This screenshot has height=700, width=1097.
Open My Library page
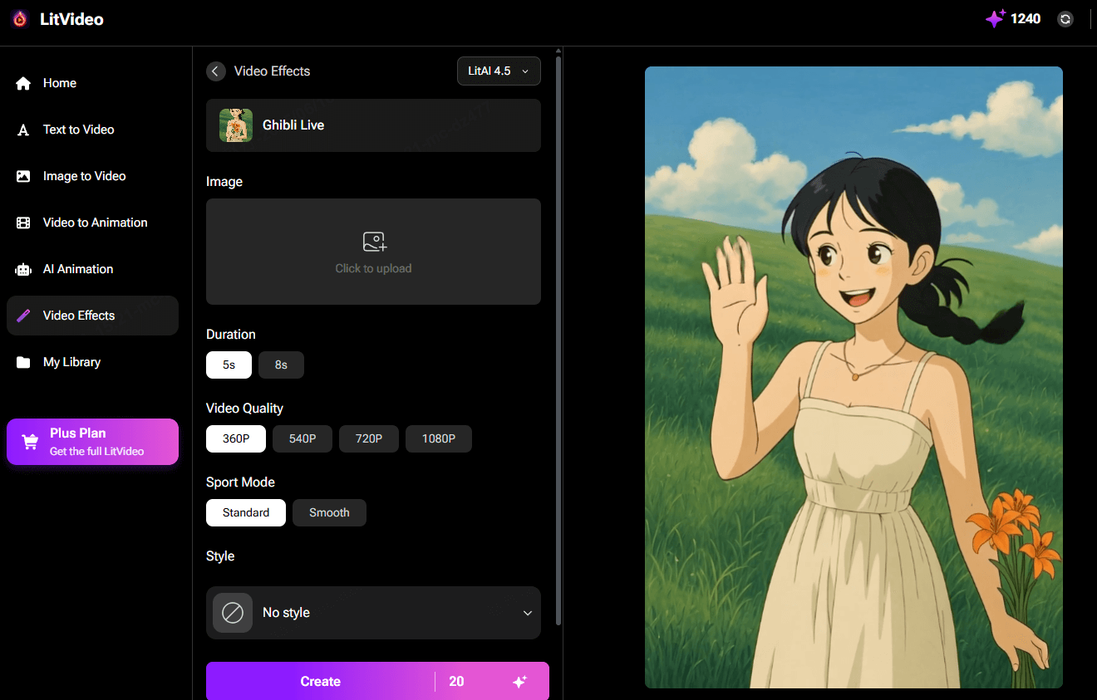[92, 362]
